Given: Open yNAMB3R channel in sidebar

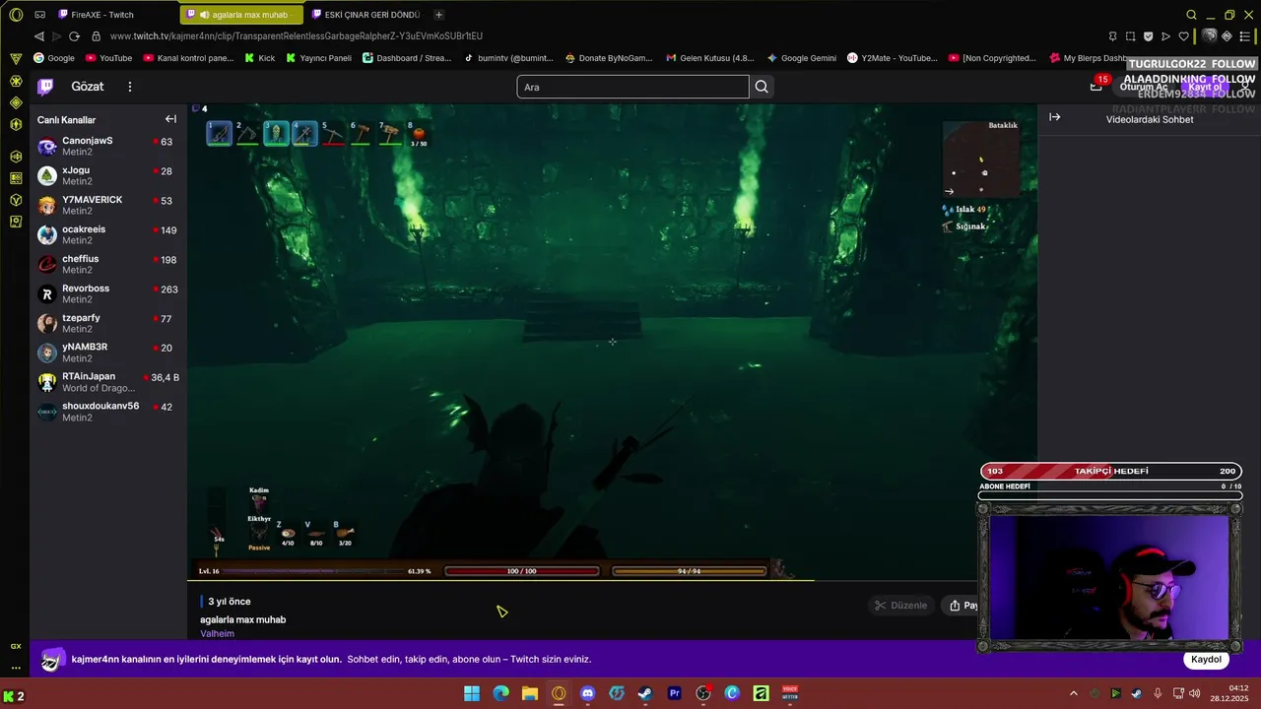Looking at the screenshot, I should coord(106,353).
